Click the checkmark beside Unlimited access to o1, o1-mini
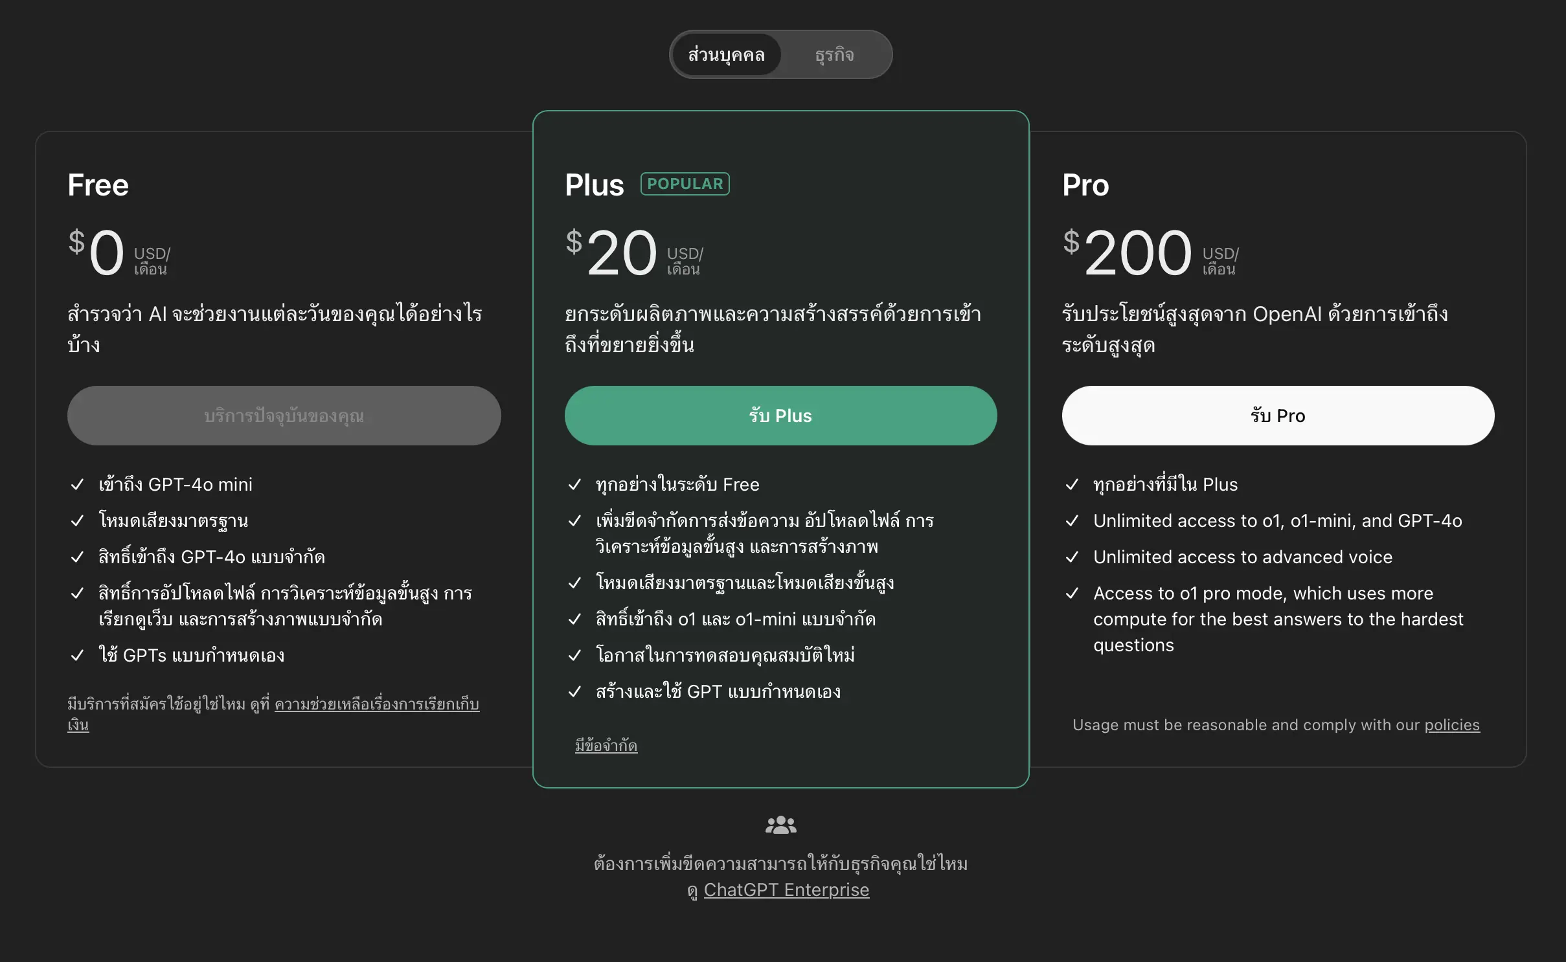Screen dimensions: 1566x962 [1072, 520]
